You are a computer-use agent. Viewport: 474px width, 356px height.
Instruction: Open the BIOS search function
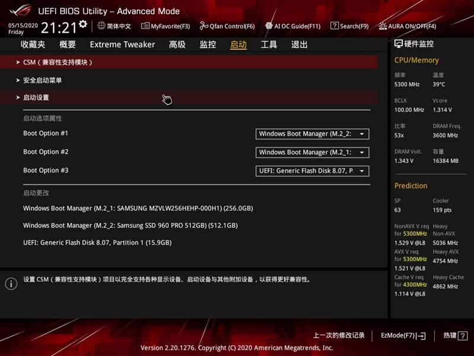350,26
